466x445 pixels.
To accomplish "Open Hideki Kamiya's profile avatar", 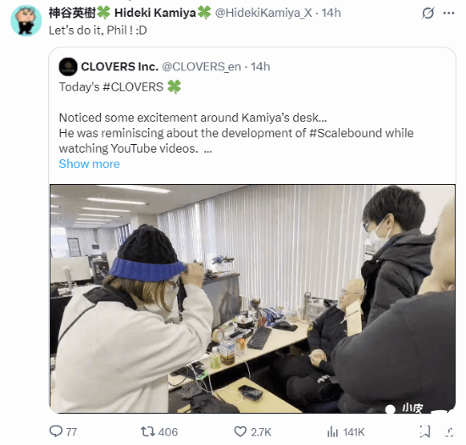I will [26, 20].
